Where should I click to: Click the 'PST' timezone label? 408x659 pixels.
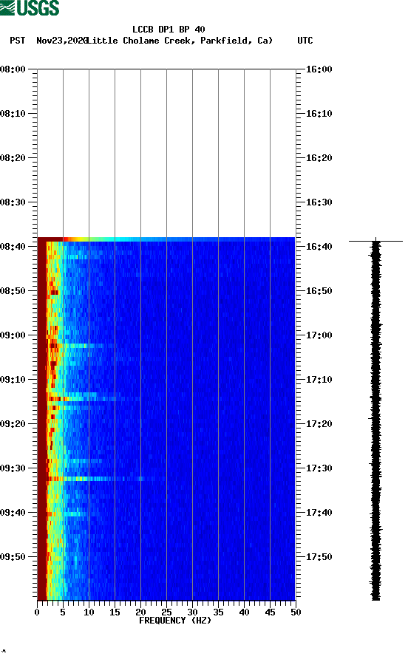18,41
